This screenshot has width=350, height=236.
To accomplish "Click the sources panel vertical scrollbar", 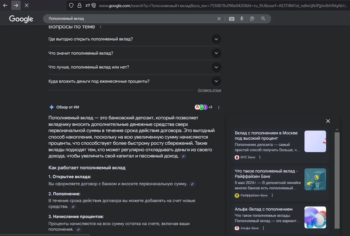I will [x=337, y=180].
